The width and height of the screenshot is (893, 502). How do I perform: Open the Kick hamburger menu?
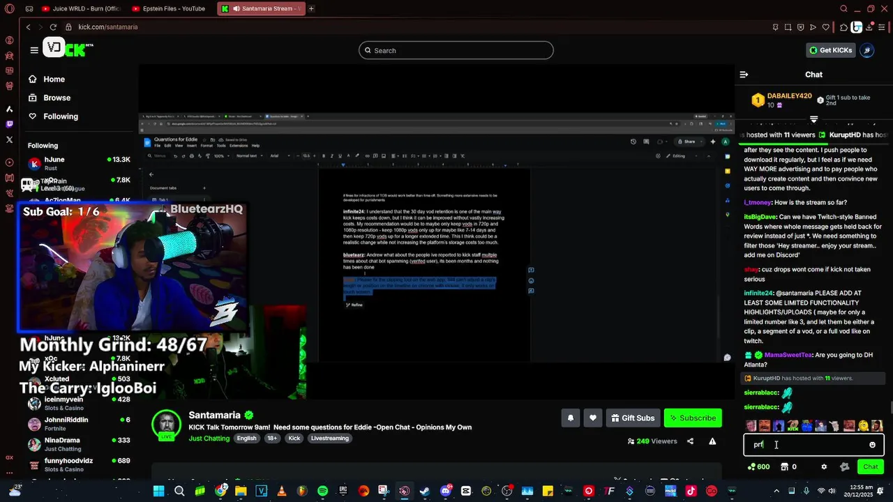pyautogui.click(x=34, y=50)
